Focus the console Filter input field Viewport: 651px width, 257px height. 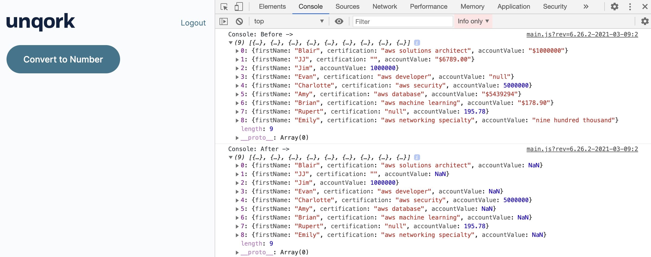403,21
